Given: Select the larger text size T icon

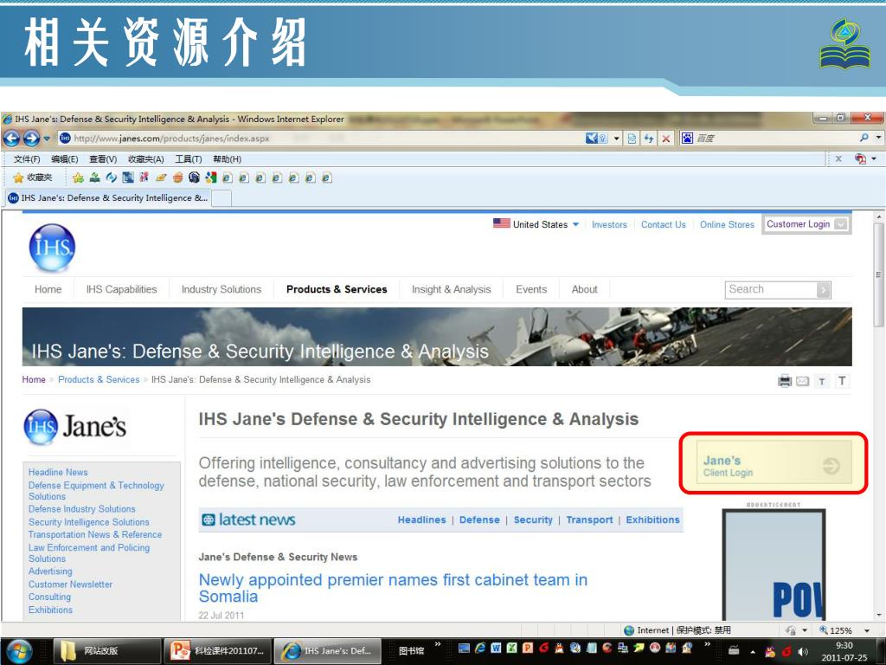Looking at the screenshot, I should tap(842, 381).
